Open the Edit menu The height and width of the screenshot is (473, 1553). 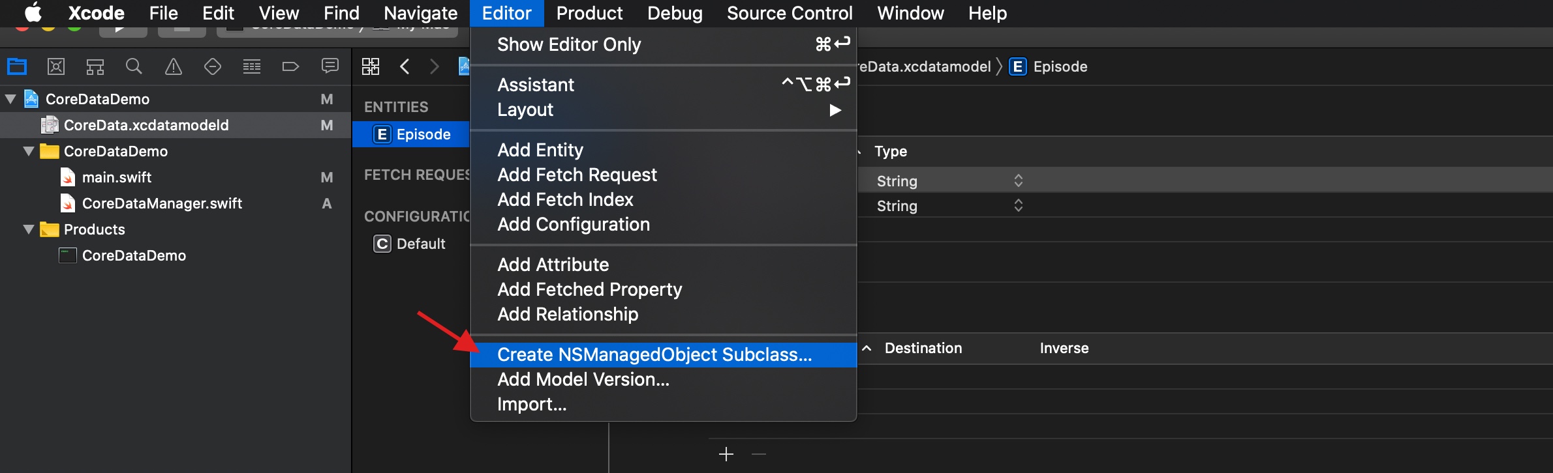[218, 13]
